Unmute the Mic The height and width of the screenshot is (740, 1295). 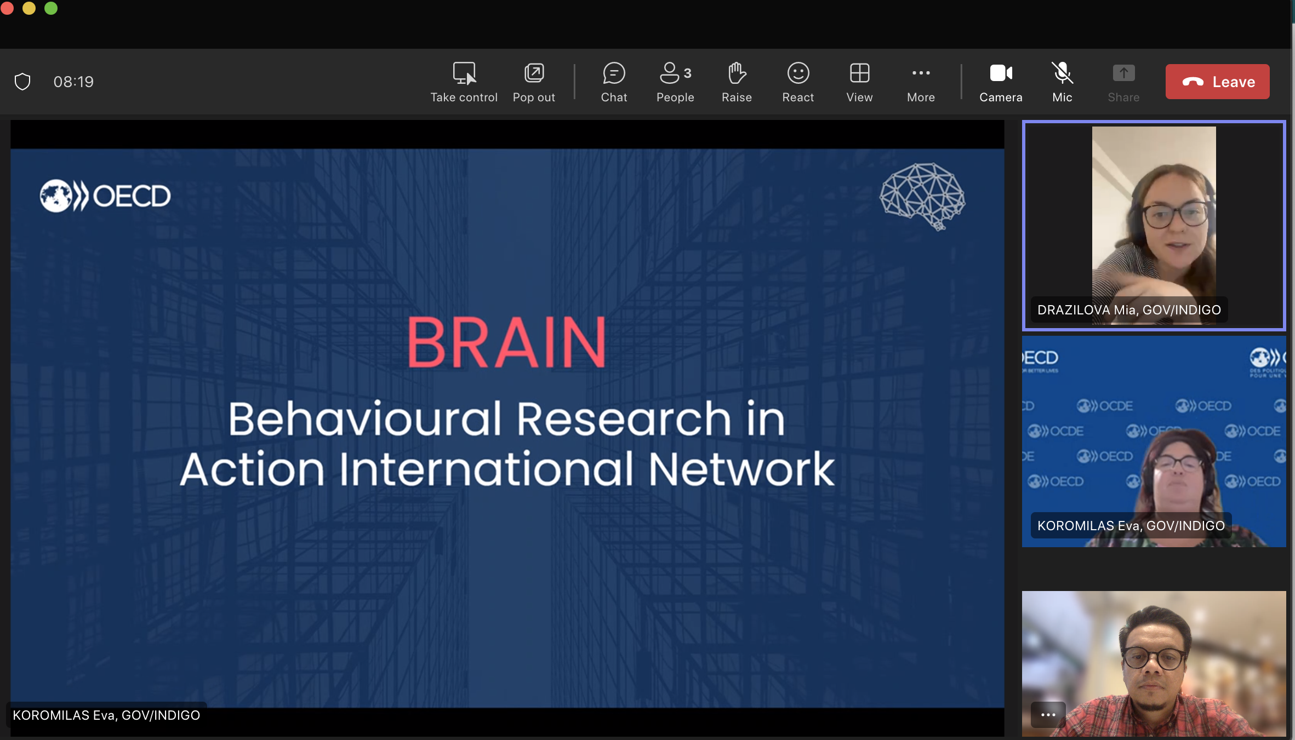coord(1062,82)
